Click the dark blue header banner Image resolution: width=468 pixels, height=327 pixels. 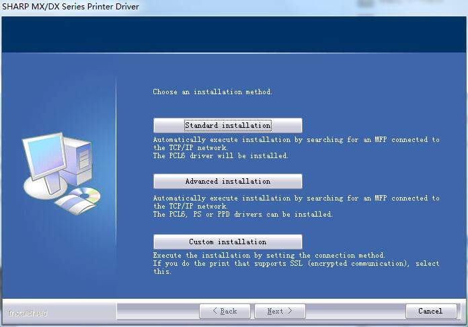point(234,37)
